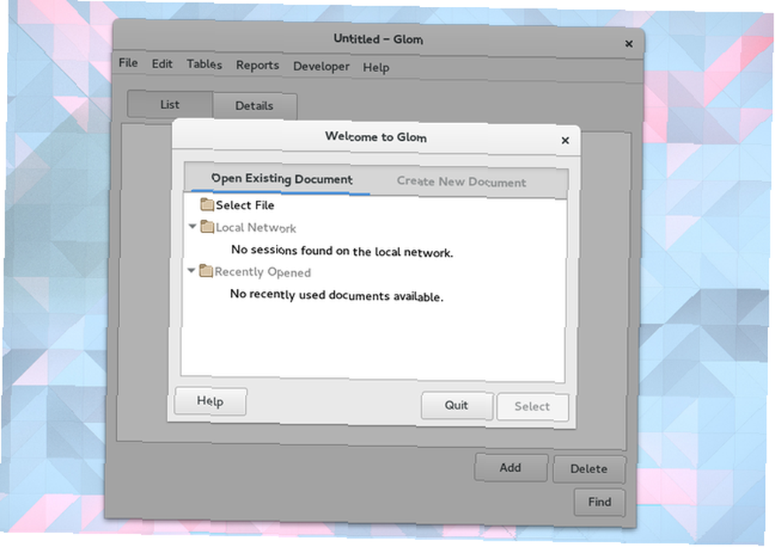The image size is (775, 547).
Task: Click the Delete button in main window
Action: click(589, 469)
